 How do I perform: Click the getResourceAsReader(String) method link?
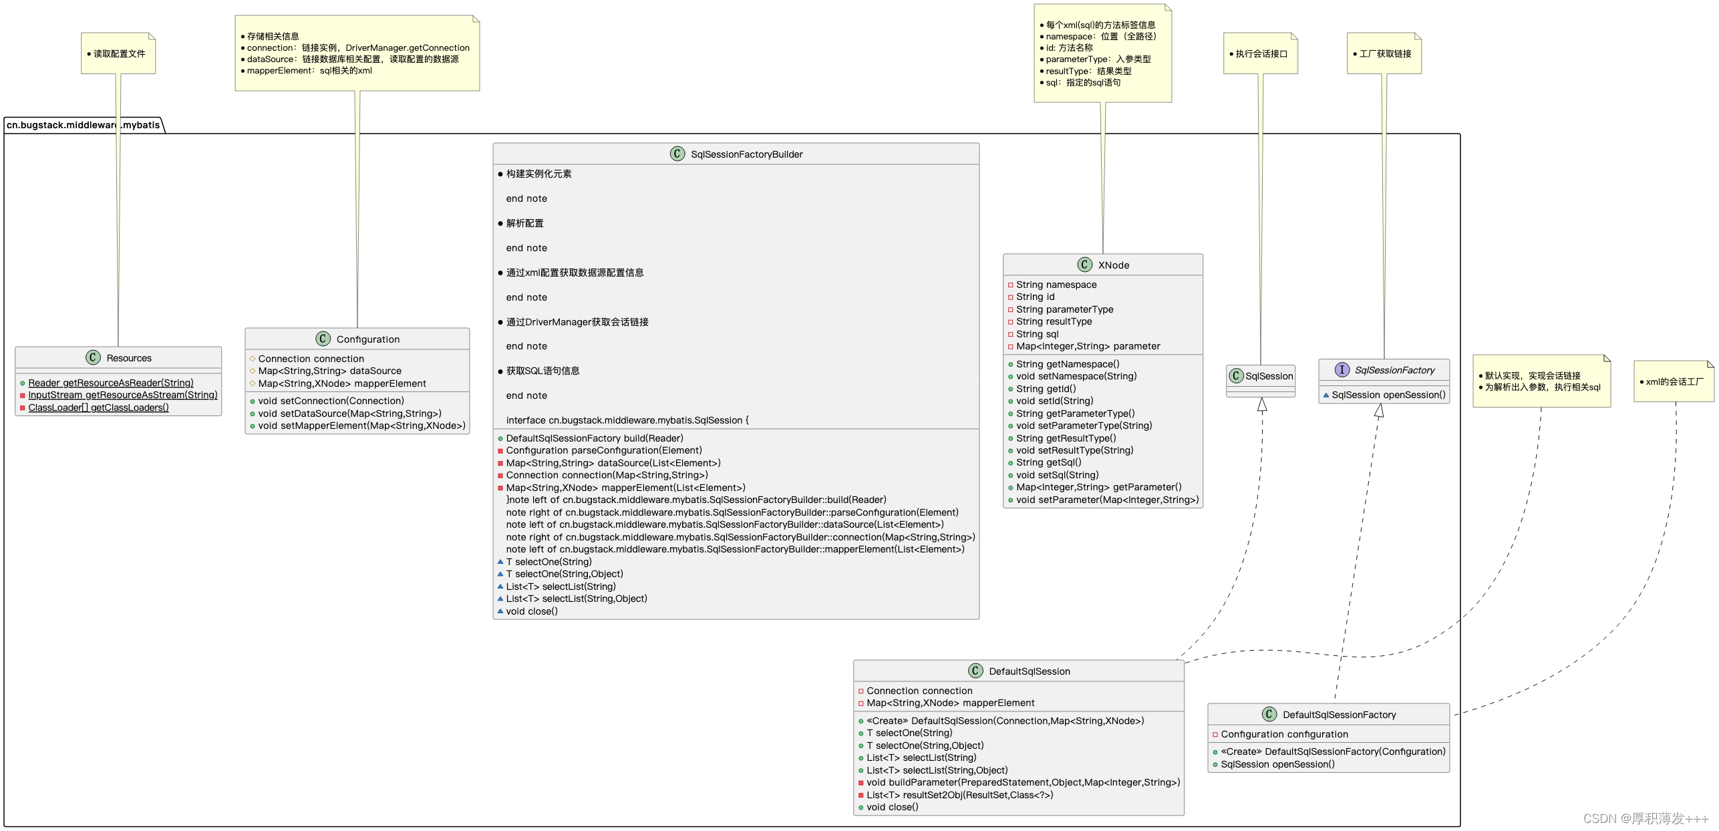click(111, 383)
